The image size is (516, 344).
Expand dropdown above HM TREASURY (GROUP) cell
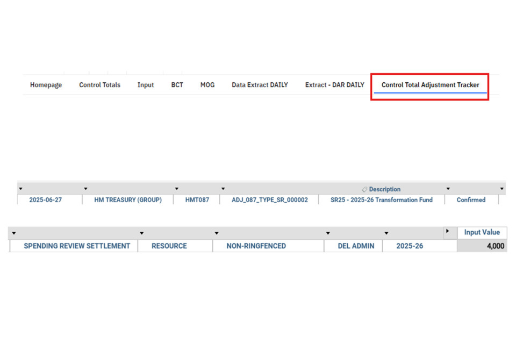(x=85, y=189)
